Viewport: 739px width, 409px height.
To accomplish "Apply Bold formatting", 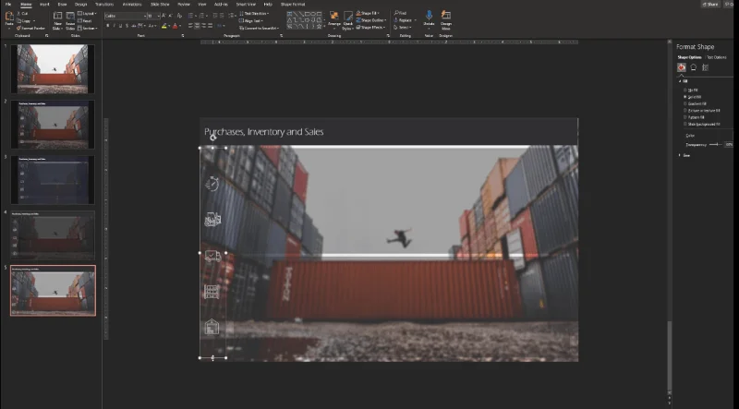I will pyautogui.click(x=108, y=26).
